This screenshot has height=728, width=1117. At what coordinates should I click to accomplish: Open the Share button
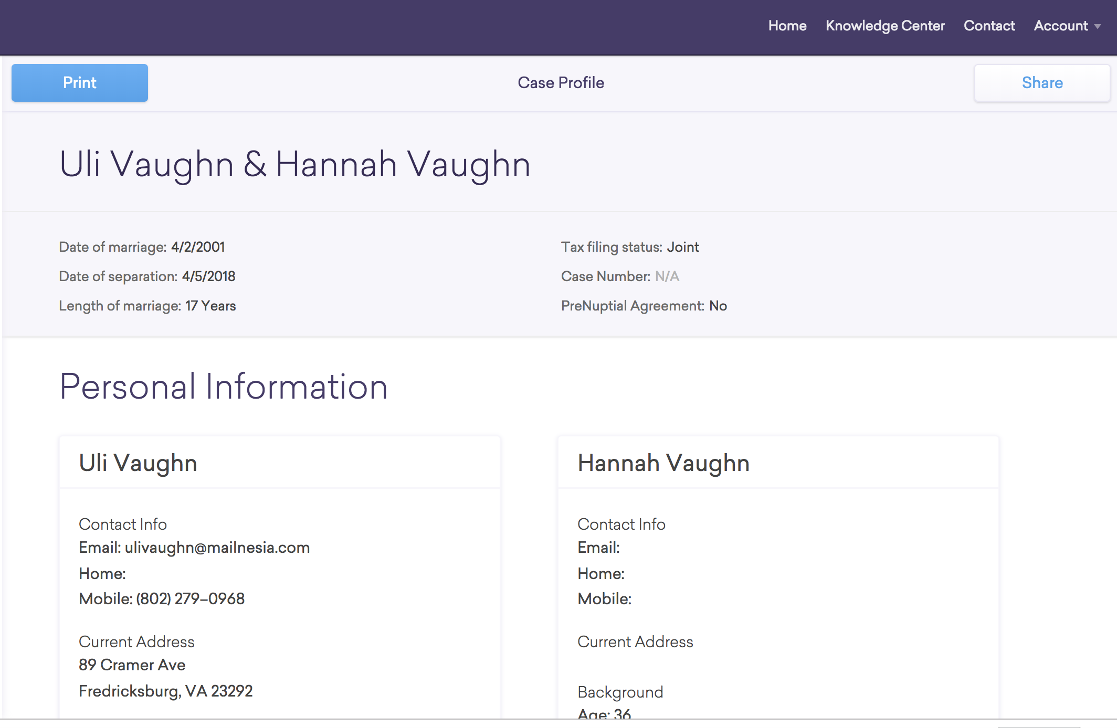pos(1042,83)
